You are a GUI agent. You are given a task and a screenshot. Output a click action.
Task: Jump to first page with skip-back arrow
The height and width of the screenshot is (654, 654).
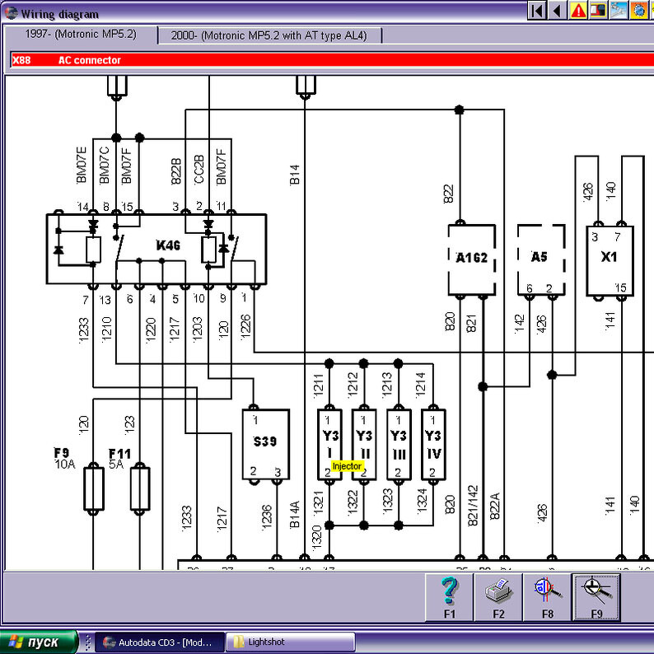(x=537, y=11)
